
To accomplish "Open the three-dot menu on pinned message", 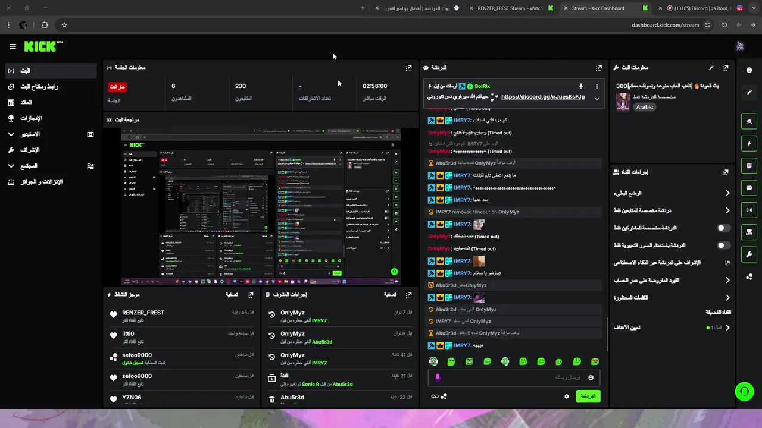I will coord(597,86).
